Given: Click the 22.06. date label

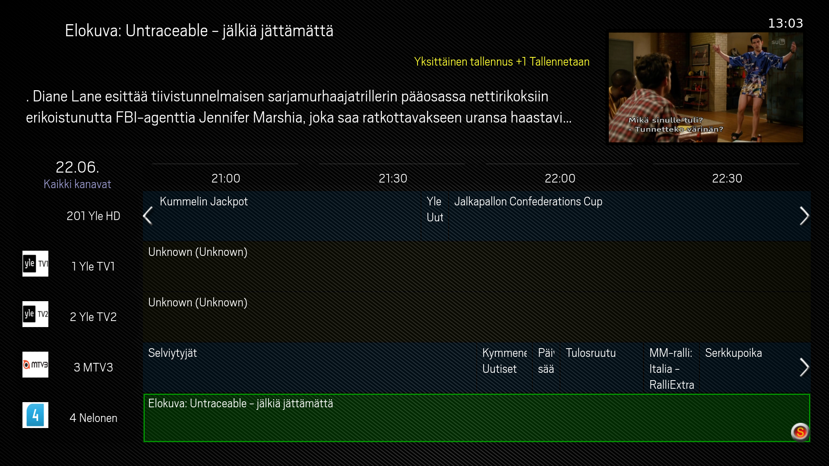Looking at the screenshot, I should [77, 167].
